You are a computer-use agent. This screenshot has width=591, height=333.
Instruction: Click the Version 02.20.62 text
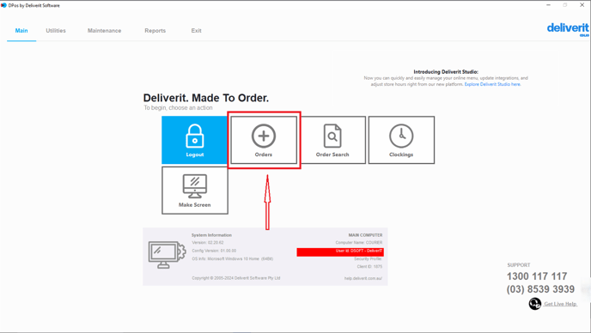208,243
